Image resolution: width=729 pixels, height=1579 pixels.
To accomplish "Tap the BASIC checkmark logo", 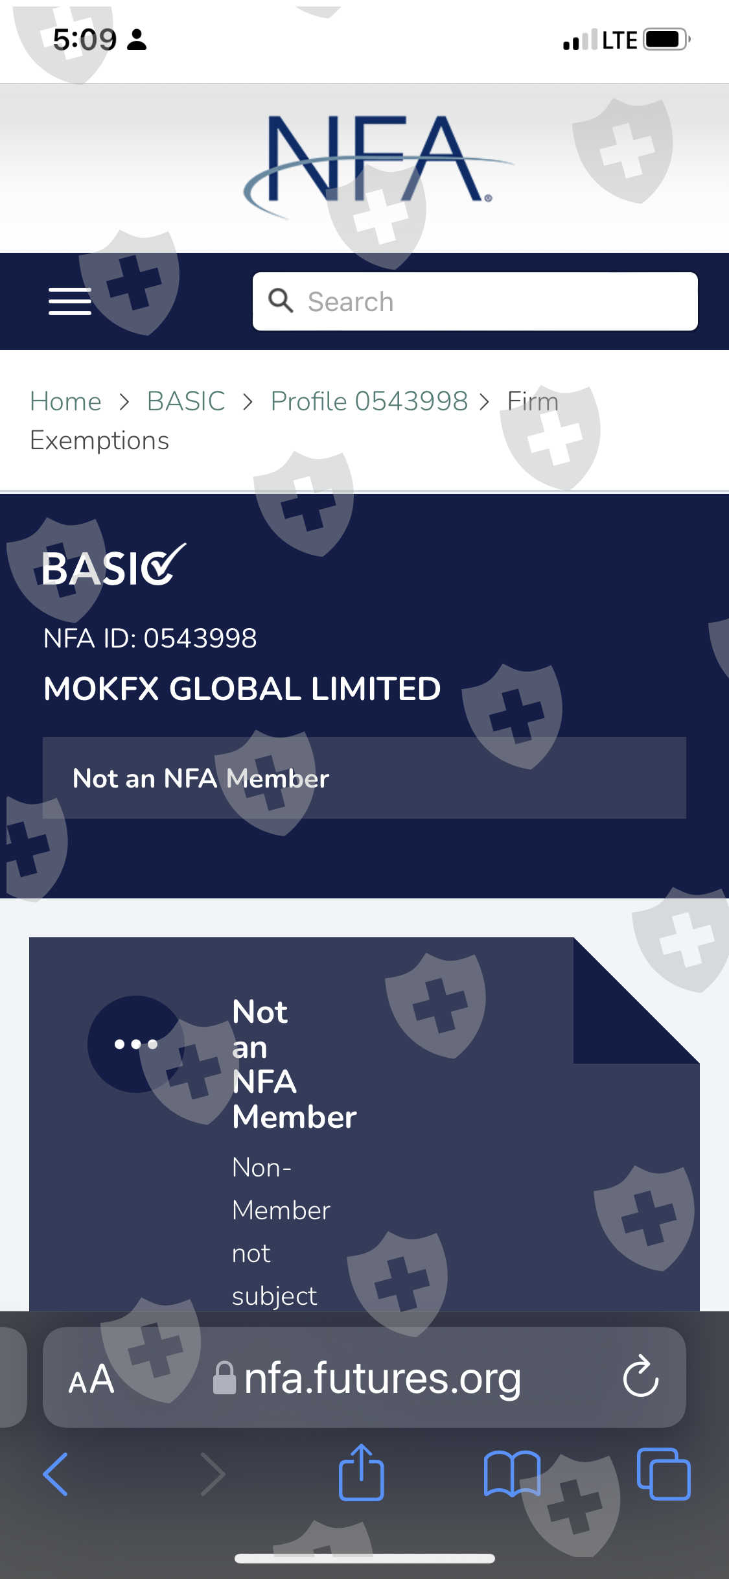I will click(113, 567).
